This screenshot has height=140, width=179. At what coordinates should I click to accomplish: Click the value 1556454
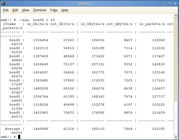[41, 40]
